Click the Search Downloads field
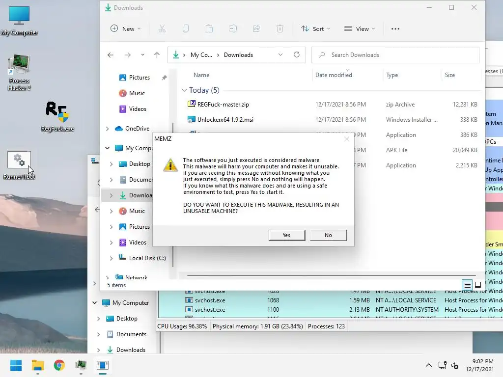Screen dimensions: 503x377 click(395, 55)
